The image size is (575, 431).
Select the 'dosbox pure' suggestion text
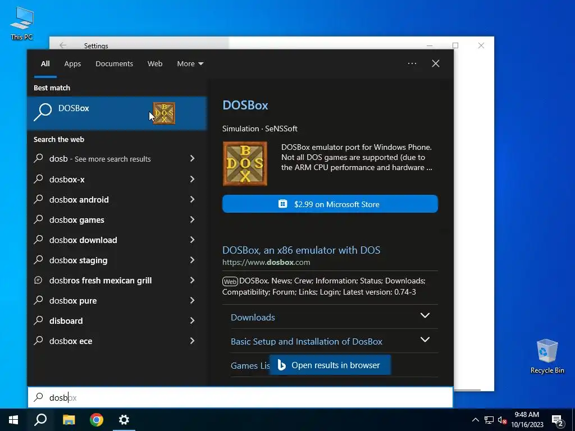click(73, 301)
